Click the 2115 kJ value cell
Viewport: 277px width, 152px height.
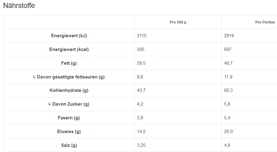point(142,36)
